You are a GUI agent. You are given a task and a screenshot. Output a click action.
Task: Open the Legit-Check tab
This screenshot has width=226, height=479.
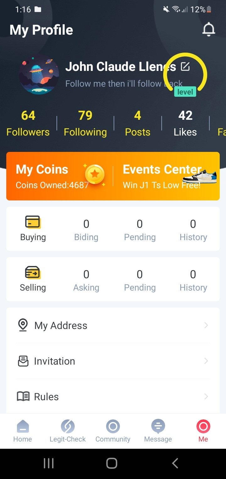point(68,431)
